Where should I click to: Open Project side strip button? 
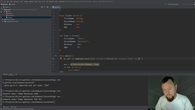(x=1, y=9)
